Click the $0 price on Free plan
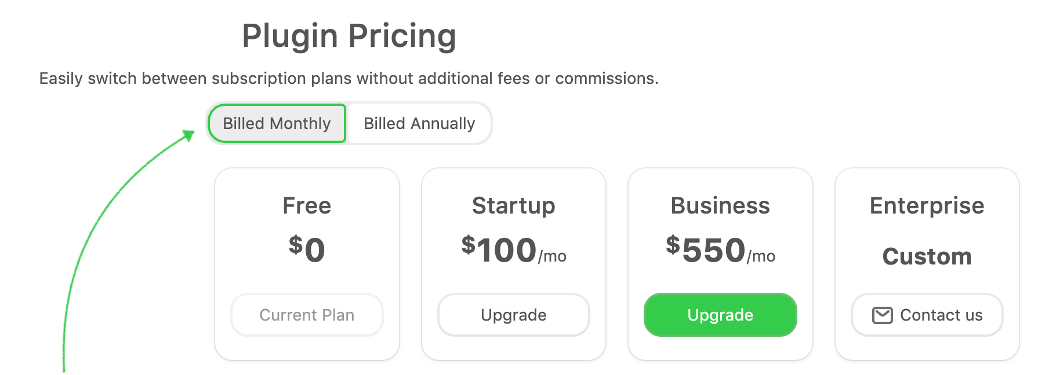This screenshot has height=375, width=1038. pyautogui.click(x=307, y=249)
